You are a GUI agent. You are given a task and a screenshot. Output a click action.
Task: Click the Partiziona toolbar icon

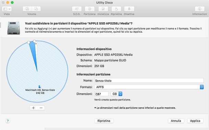coord(89,9)
